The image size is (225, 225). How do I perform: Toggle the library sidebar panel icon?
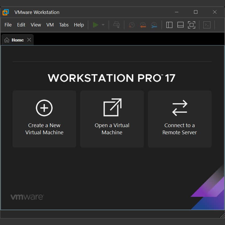169,25
